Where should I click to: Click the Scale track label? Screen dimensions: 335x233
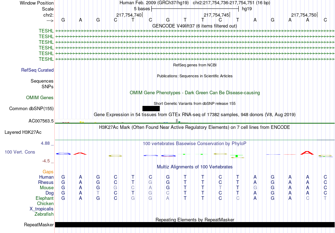[x=48, y=9]
